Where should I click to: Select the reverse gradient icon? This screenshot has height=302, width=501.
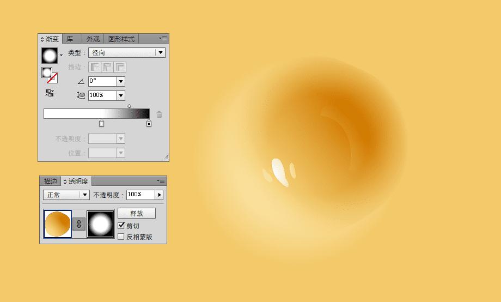[x=50, y=93]
